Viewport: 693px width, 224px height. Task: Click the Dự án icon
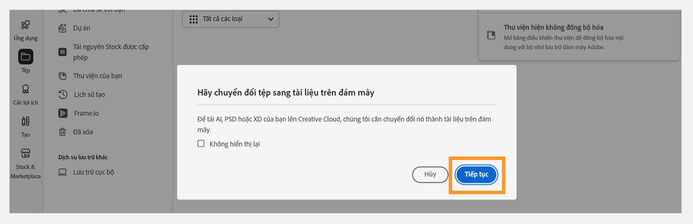pos(62,28)
